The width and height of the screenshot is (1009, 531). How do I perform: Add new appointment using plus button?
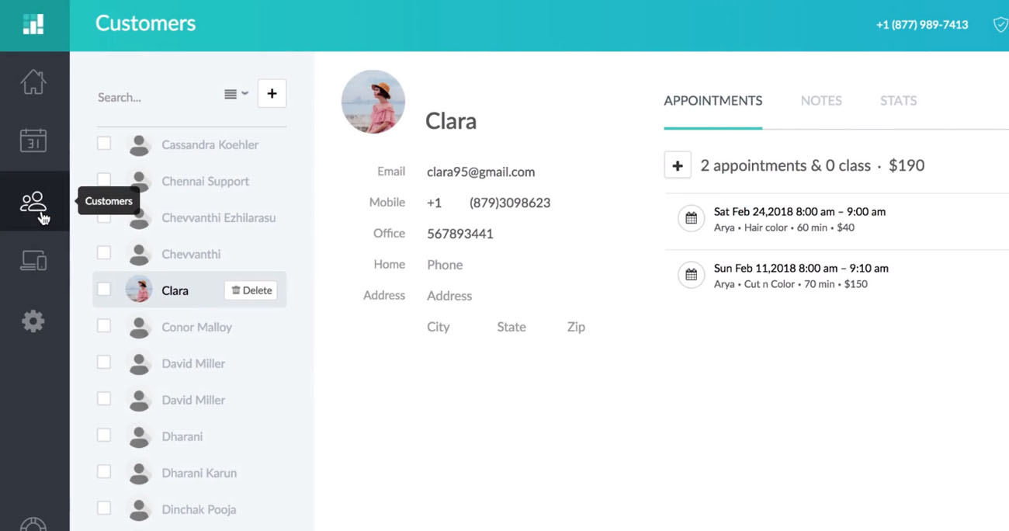[x=678, y=165]
